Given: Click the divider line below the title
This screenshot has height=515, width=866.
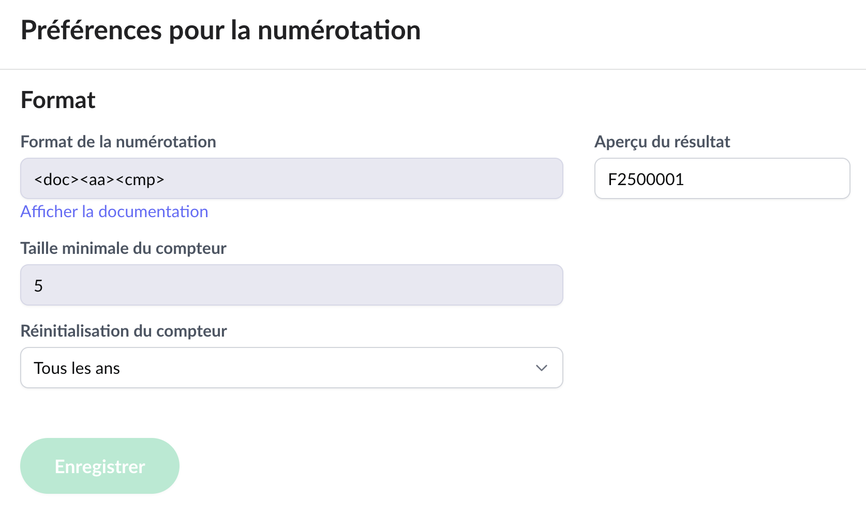Looking at the screenshot, I should [x=433, y=69].
